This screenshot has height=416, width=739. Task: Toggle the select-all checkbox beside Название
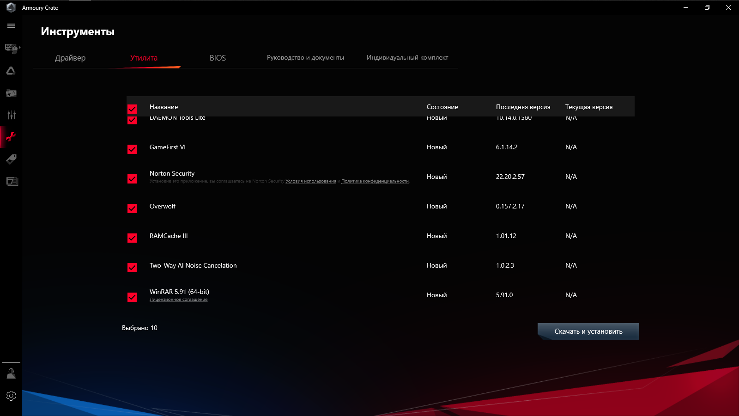132,109
